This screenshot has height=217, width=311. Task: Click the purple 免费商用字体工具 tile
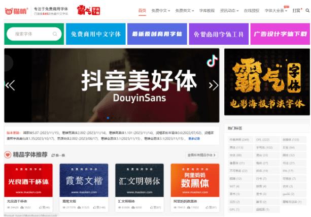[219, 34]
